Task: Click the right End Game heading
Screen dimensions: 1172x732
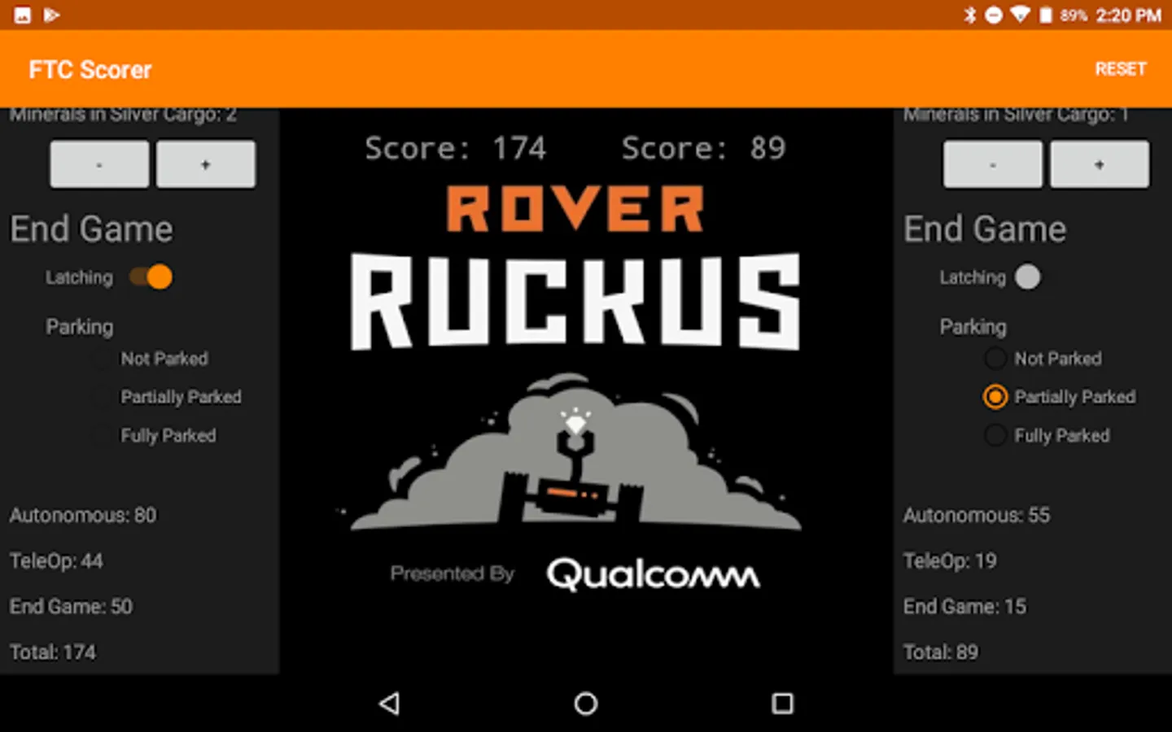Action: point(985,229)
